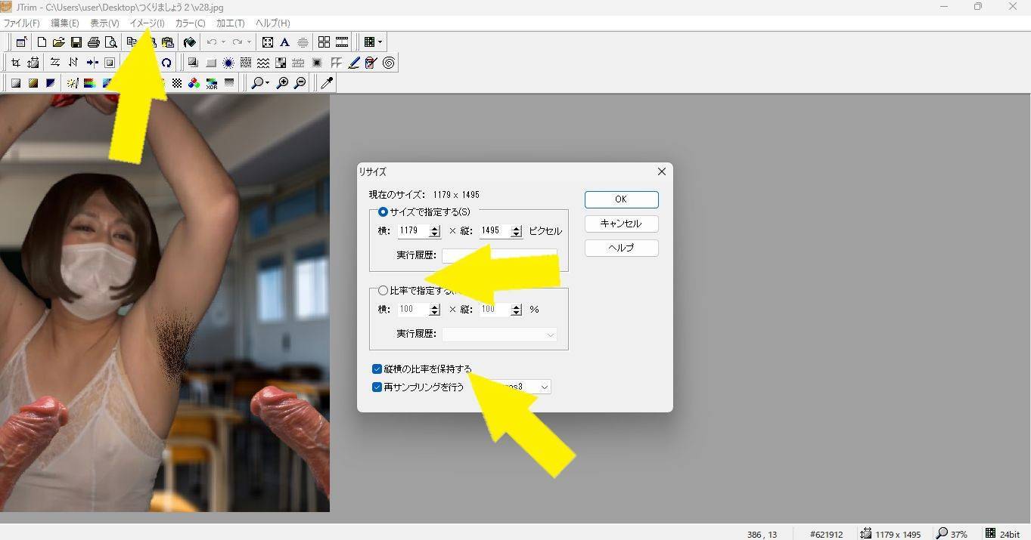Select the 比率で指定する radio button

(383, 291)
